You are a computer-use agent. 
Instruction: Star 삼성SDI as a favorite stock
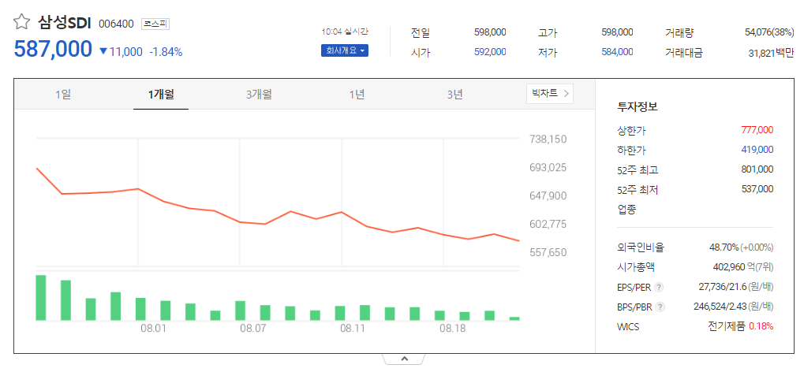pos(21,22)
